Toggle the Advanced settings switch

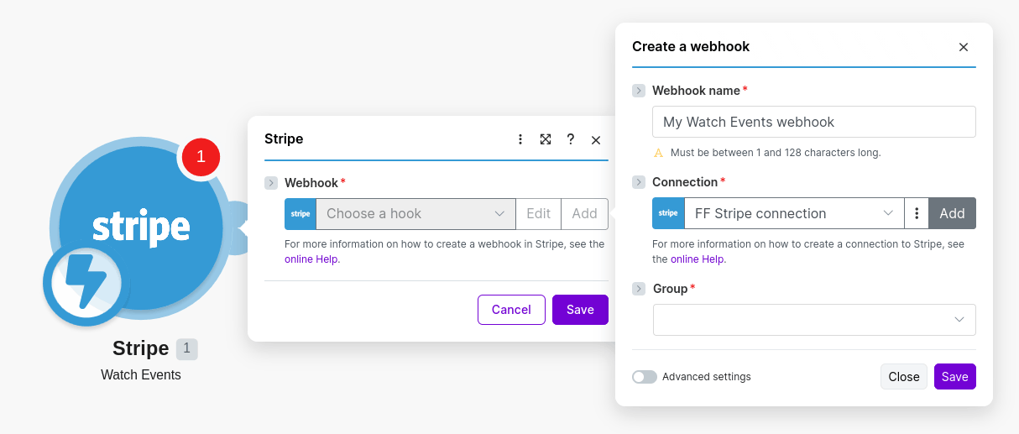[x=645, y=377]
